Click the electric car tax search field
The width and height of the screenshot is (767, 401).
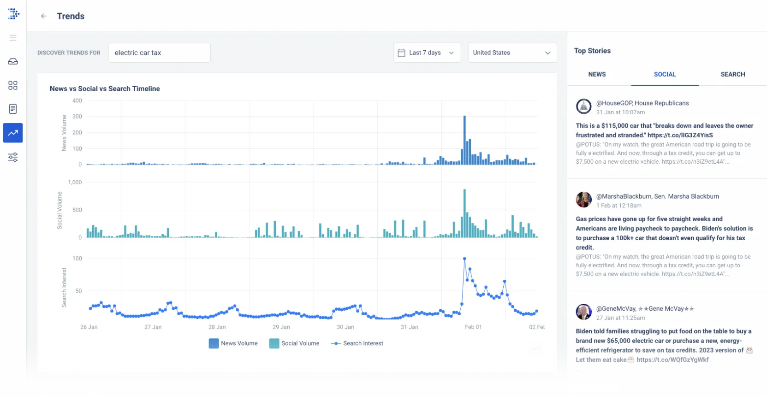pos(160,53)
